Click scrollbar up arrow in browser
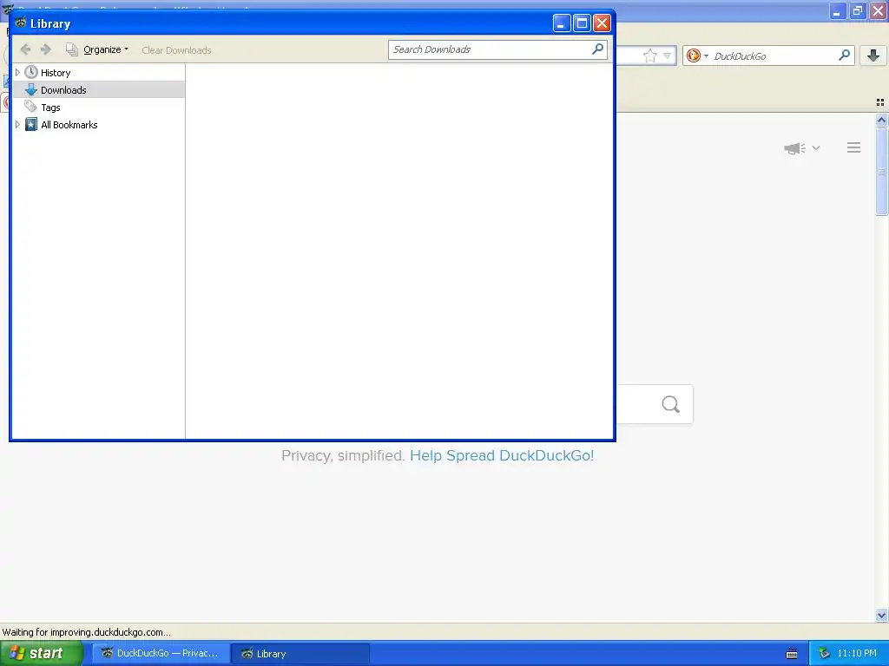 click(x=881, y=120)
